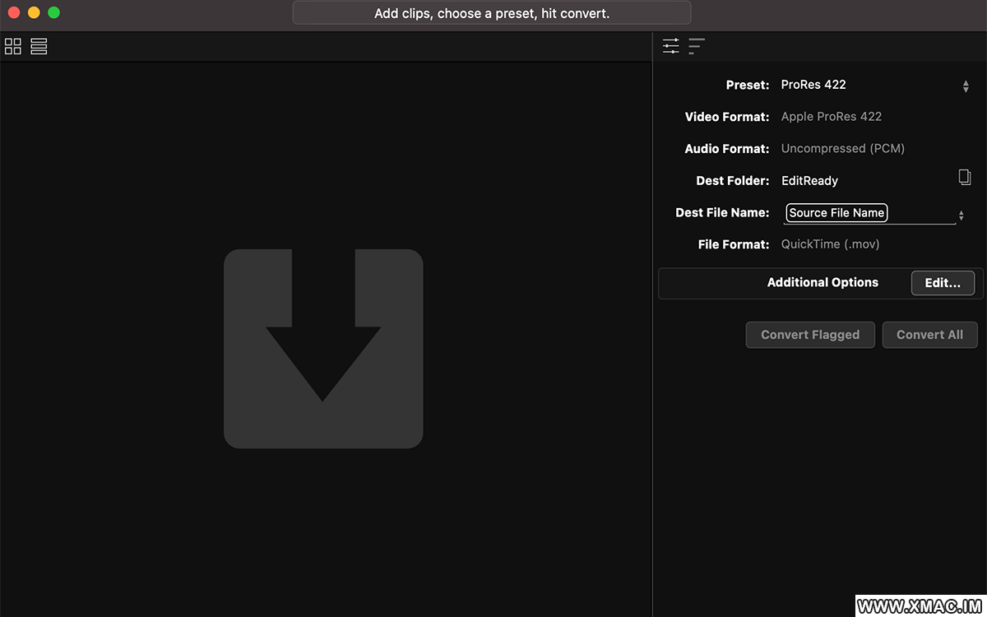The image size is (987, 617).
Task: Show the conversion settings sliders panel
Action: 671,46
